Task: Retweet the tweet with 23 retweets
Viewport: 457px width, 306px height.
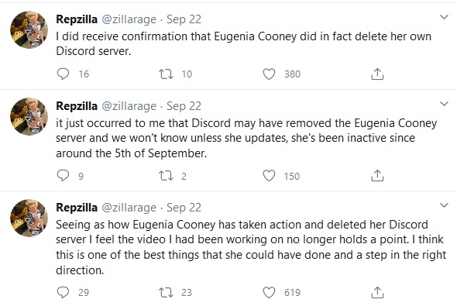Action: 166,292
